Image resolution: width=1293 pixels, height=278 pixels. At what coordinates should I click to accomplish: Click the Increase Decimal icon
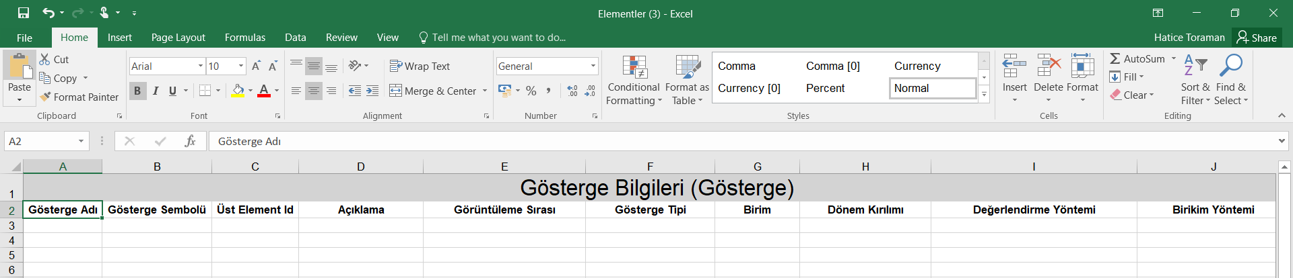572,91
